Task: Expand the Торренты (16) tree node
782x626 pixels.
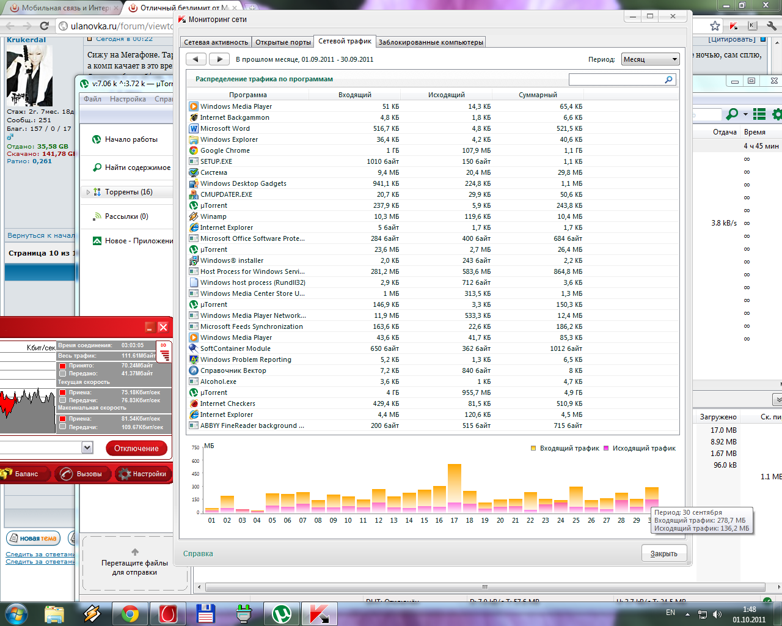Action: (88, 192)
